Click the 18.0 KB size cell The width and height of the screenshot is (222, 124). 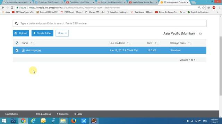[152, 50]
